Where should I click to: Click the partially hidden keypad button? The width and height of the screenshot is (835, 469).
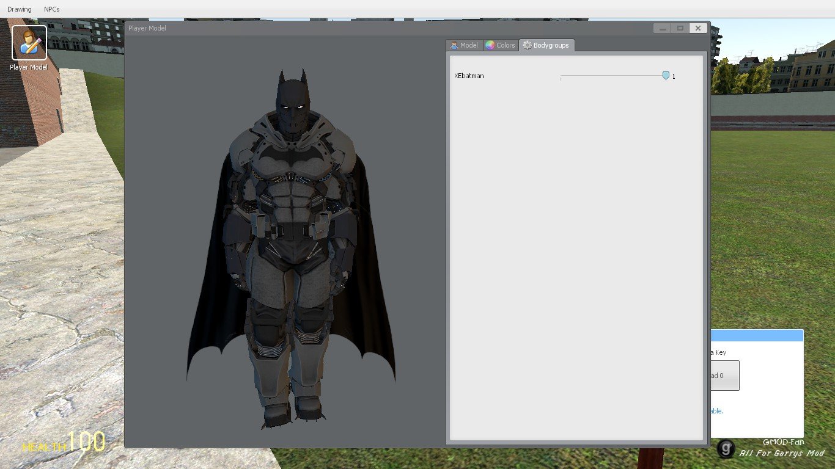coord(725,376)
